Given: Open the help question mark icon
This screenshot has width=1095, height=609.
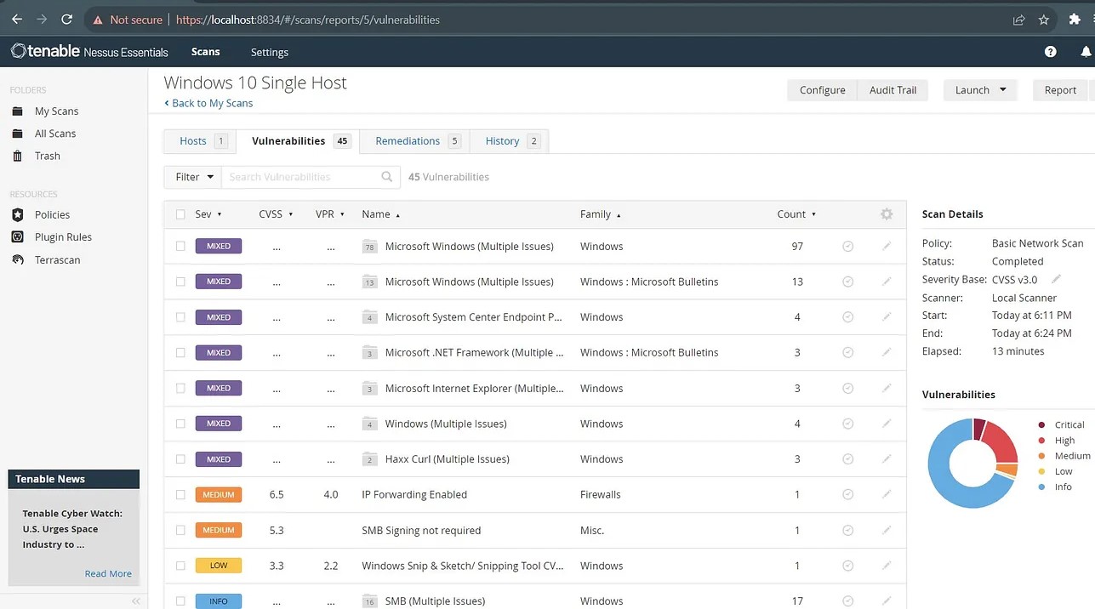Looking at the screenshot, I should tap(1051, 52).
